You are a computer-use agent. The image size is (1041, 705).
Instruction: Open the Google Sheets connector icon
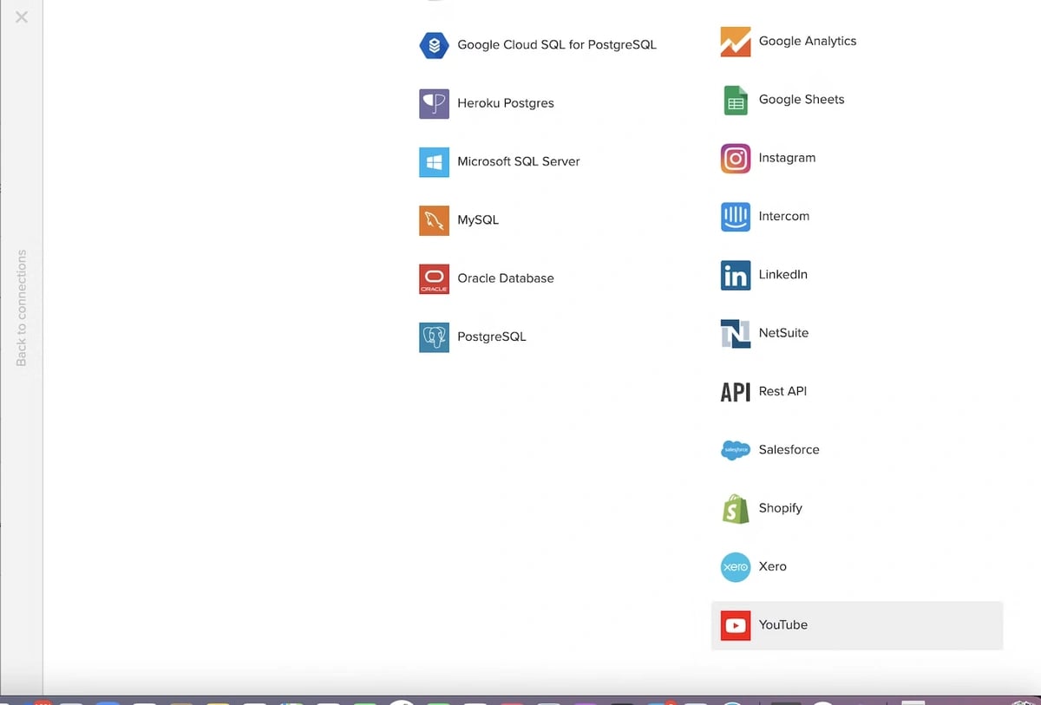point(736,100)
